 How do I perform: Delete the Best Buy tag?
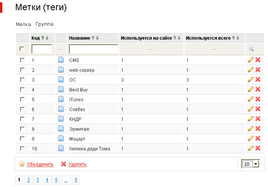pos(258,89)
